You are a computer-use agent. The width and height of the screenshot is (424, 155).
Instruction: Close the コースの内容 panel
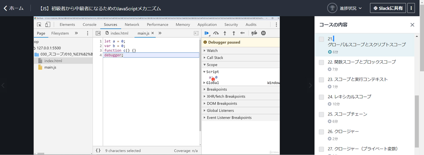click(412, 25)
